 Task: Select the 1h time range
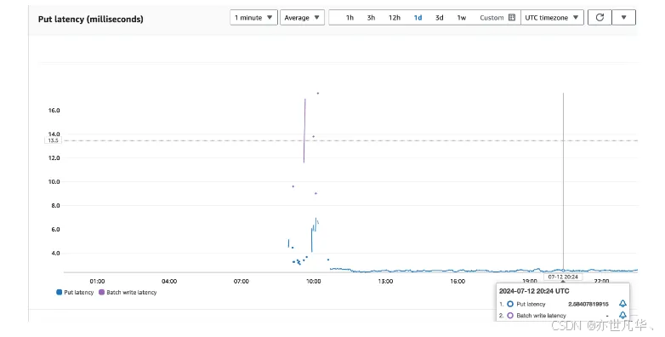point(350,18)
